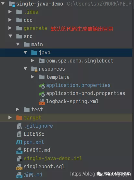Select the single-java-demo project name
The image size is (134, 180).
click(40, 4)
